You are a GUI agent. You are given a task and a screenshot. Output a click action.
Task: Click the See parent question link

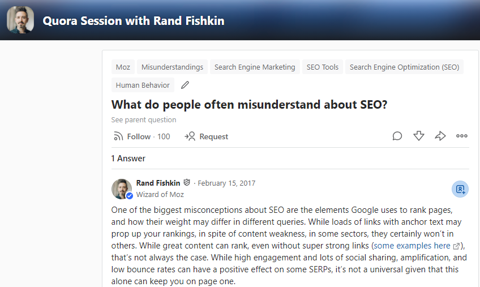pos(144,120)
